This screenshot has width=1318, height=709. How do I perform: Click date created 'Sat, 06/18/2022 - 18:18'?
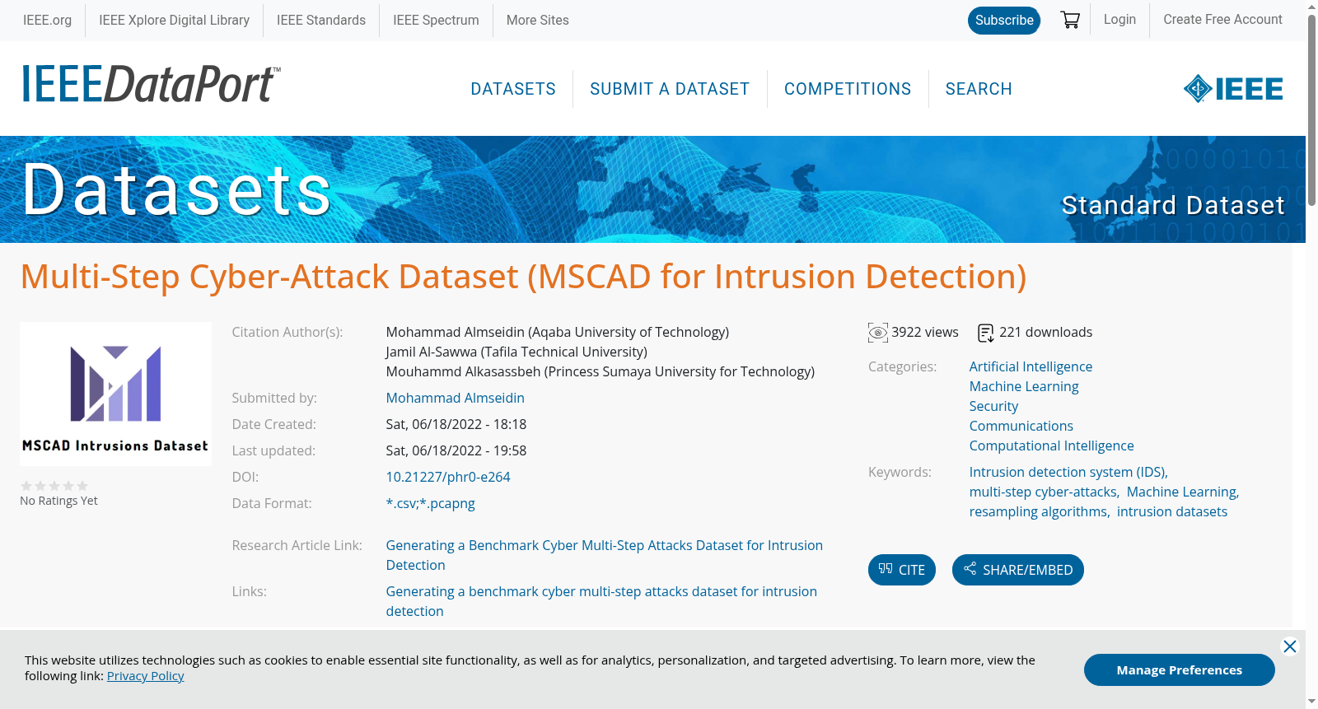(456, 424)
